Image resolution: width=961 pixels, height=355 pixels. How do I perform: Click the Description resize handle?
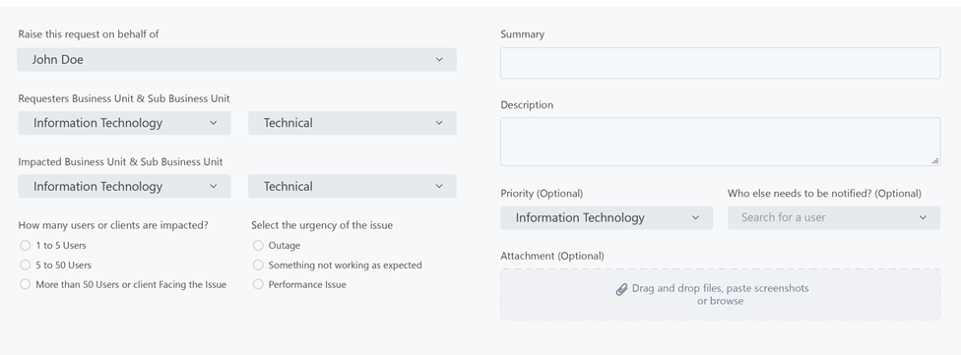935,161
